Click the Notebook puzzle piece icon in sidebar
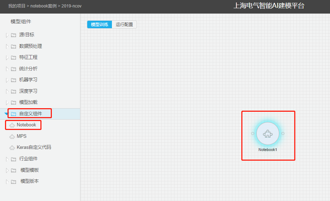 pos(12,125)
